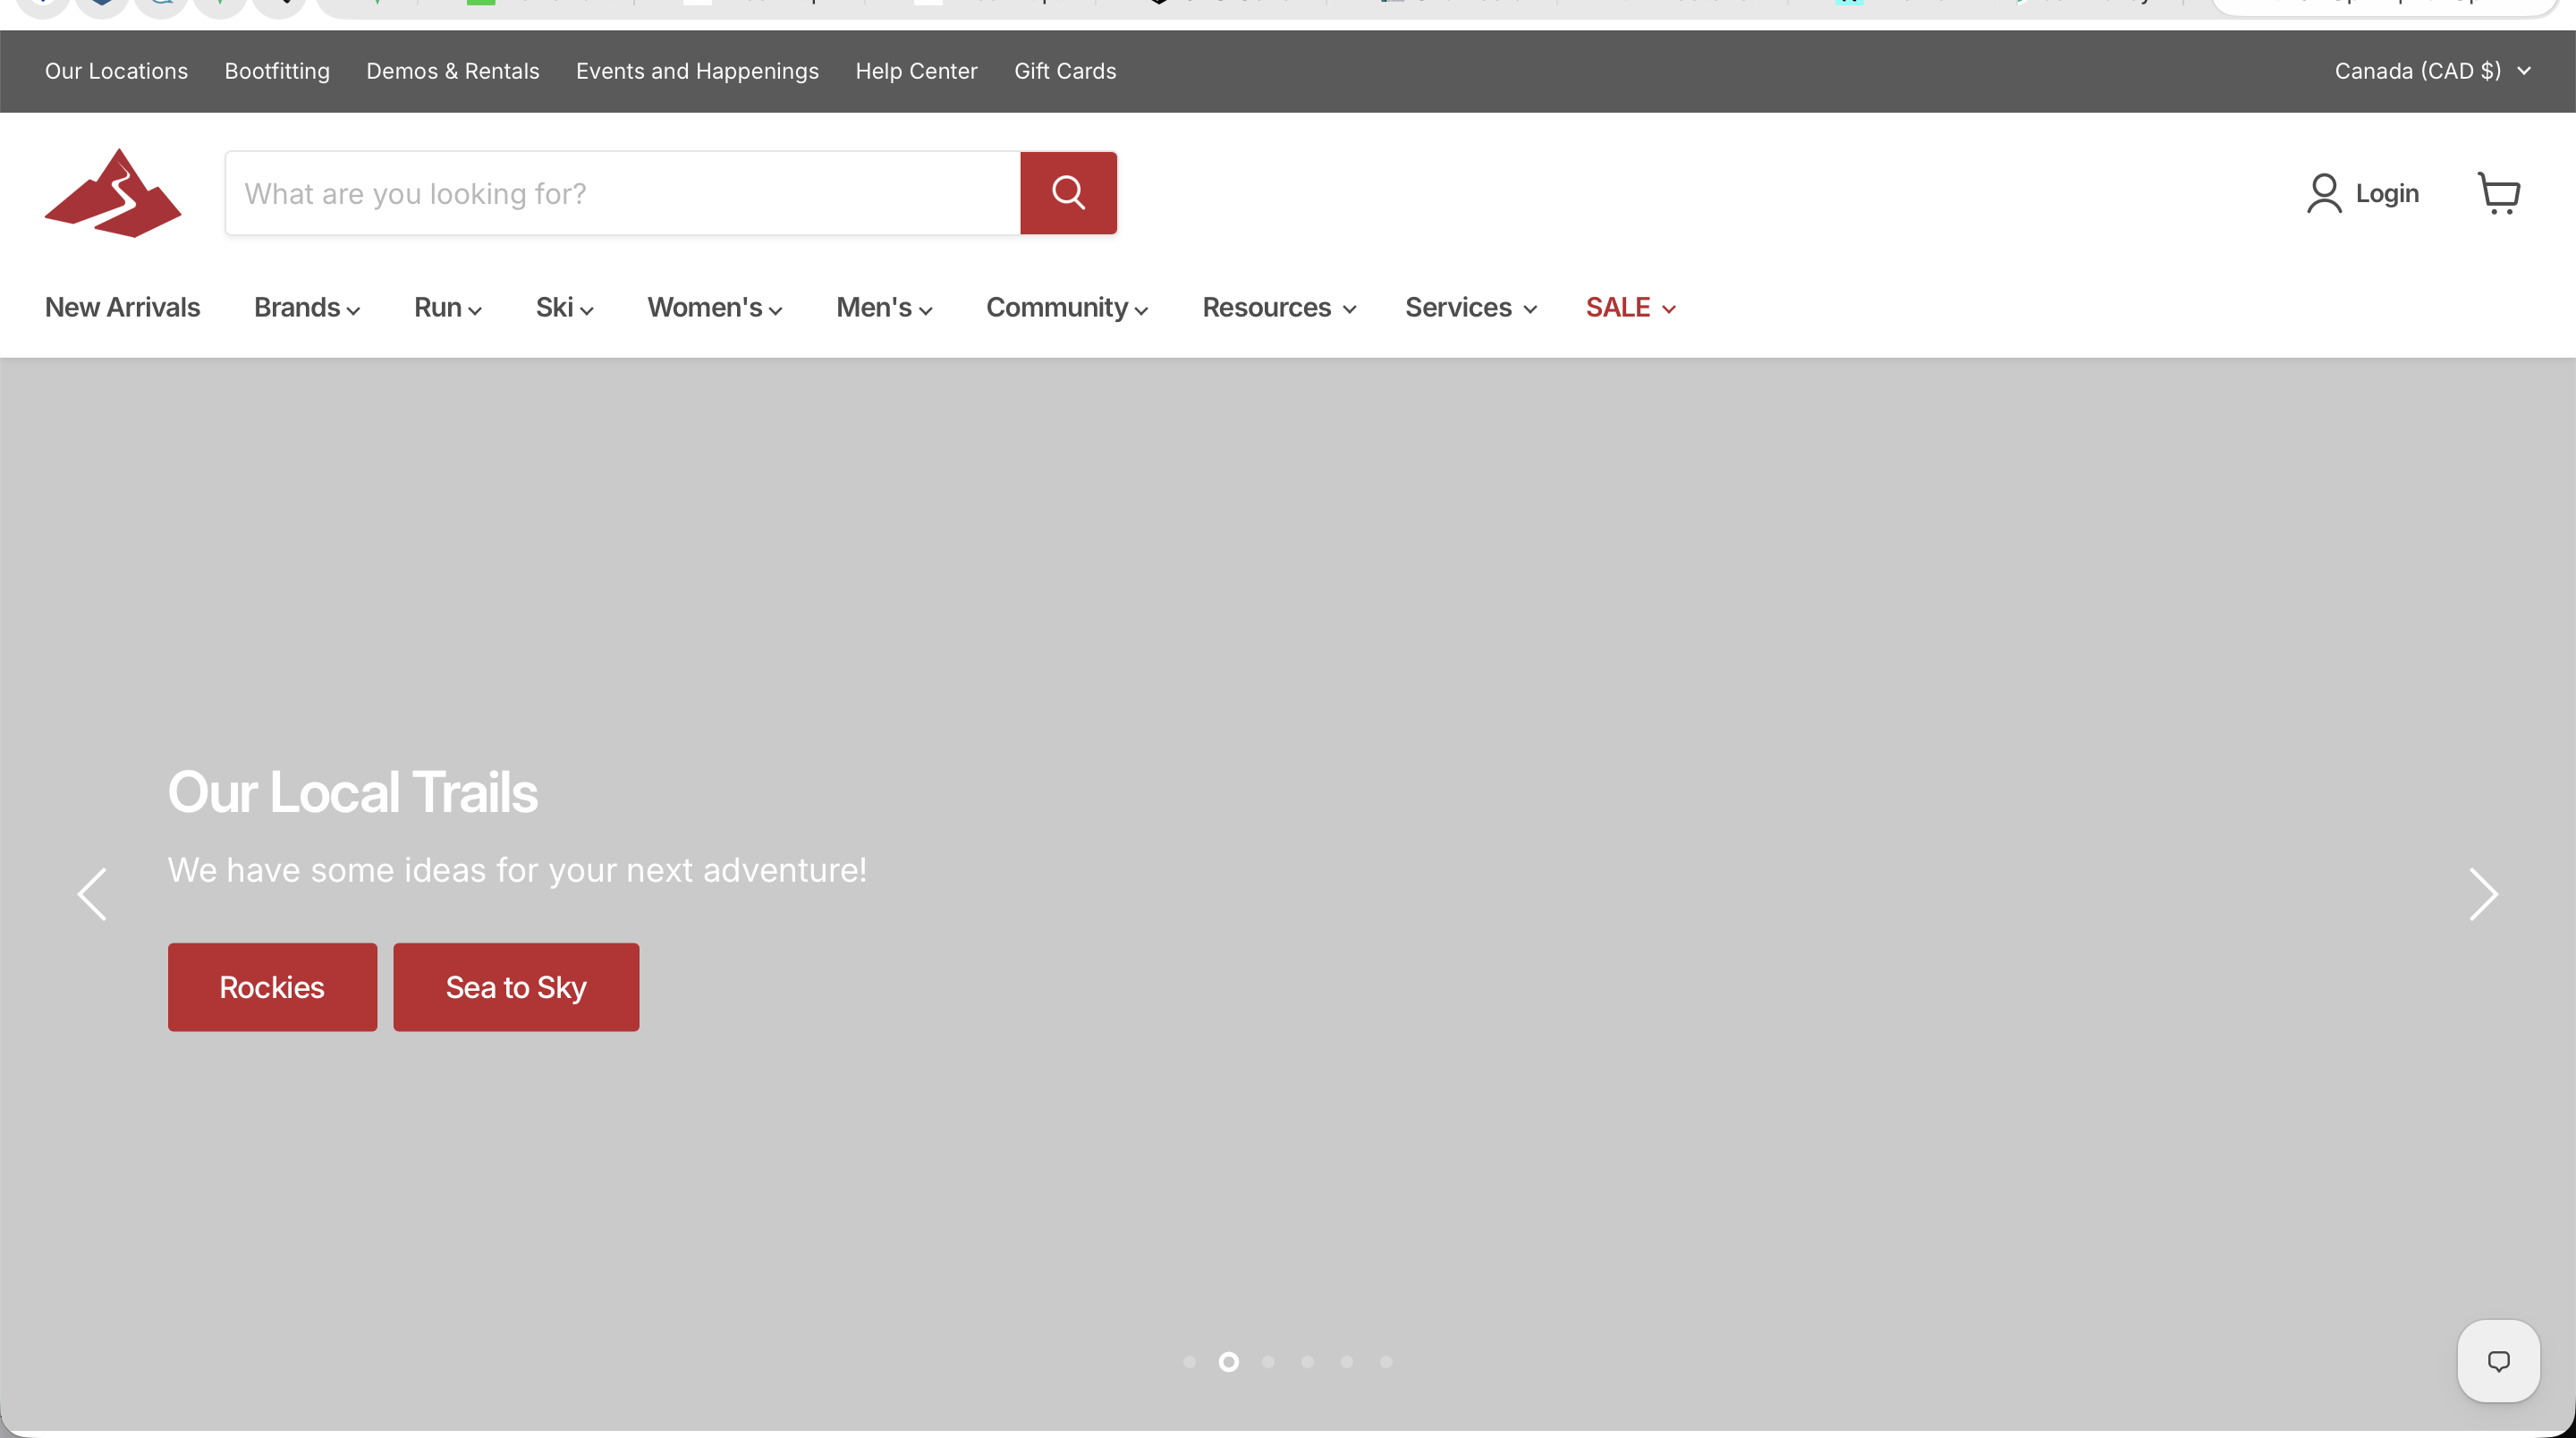Expand the Men's menu
The width and height of the screenshot is (2576, 1438).
(885, 307)
